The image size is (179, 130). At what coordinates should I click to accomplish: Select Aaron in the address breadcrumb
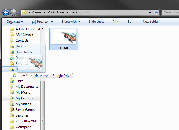36,12
